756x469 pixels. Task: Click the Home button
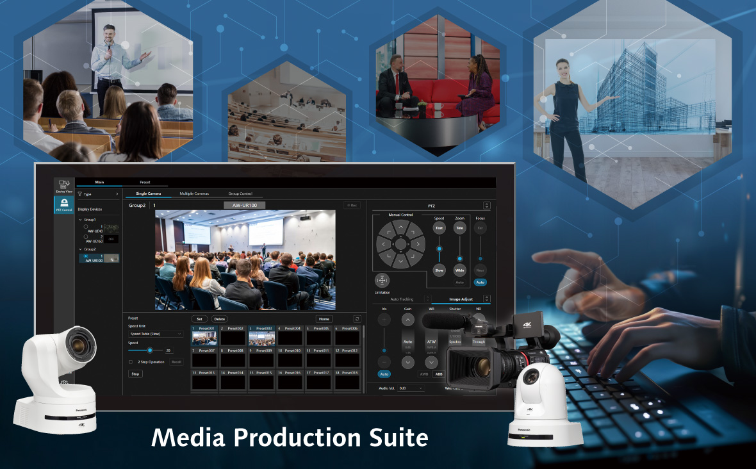(324, 318)
